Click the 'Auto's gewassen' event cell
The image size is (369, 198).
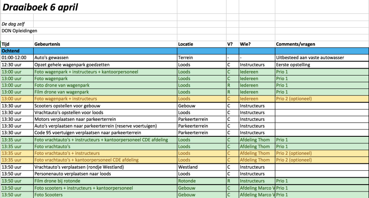[105, 58]
